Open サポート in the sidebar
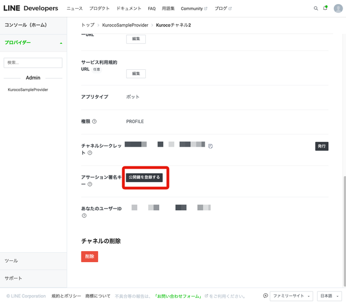This screenshot has height=302, width=346. click(33, 278)
